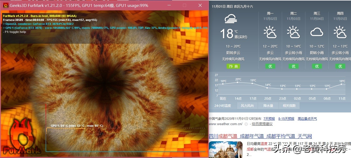Viewport: 351px width, 158px height.
Task: Click the 给百度提建议 link
Action: click(x=262, y=124)
